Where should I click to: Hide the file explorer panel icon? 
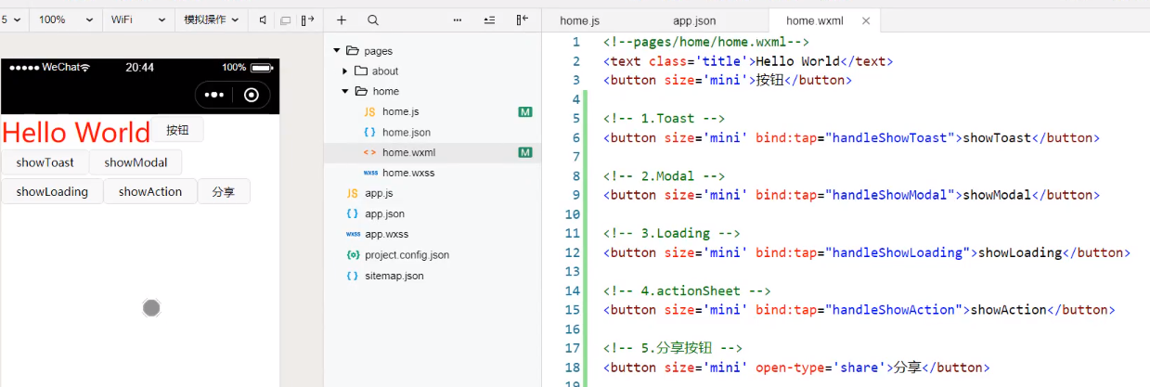click(523, 19)
